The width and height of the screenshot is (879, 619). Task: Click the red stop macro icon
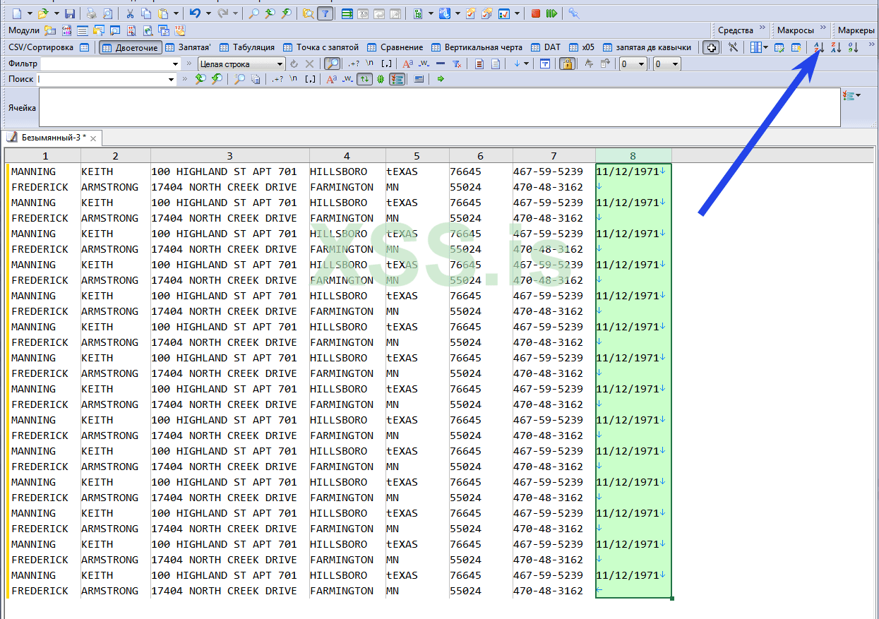point(536,13)
